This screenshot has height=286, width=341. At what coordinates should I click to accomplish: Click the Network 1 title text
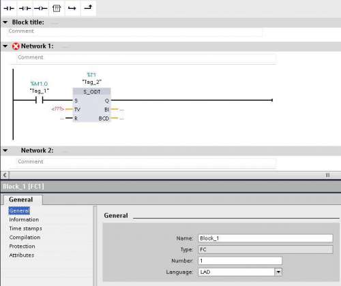(x=38, y=46)
